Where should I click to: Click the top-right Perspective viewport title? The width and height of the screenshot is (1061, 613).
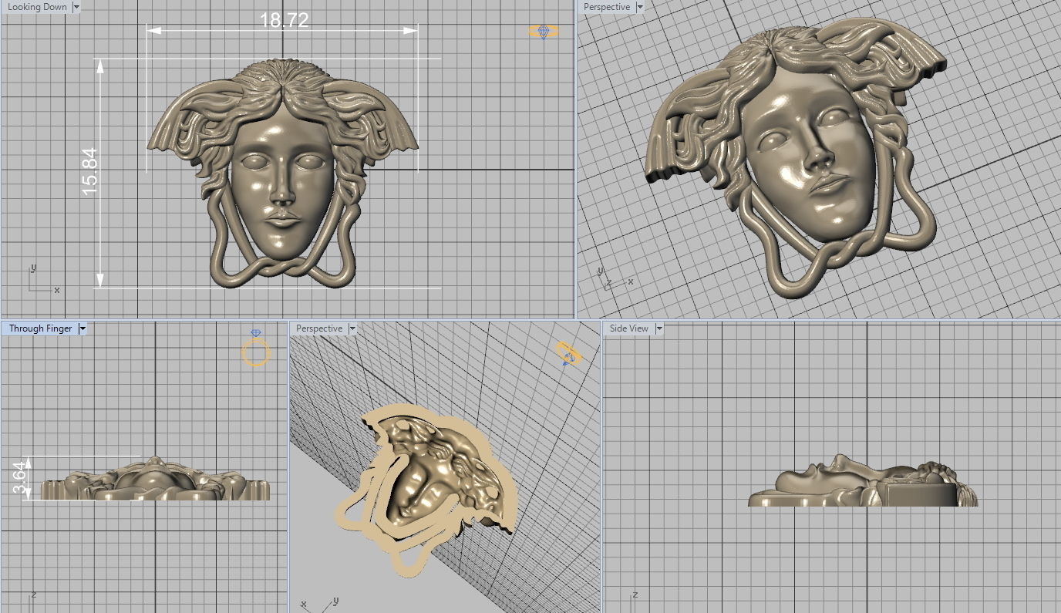click(x=606, y=7)
